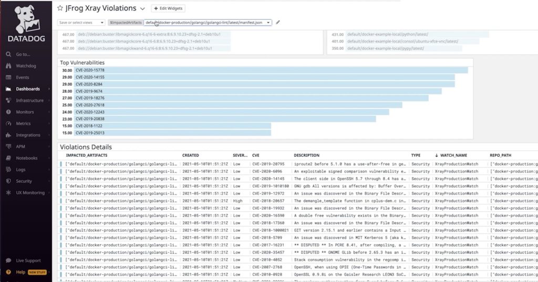538x282 pixels.
Task: Sort by IMPACTED_ARTIFACTS column header
Action: point(87,155)
